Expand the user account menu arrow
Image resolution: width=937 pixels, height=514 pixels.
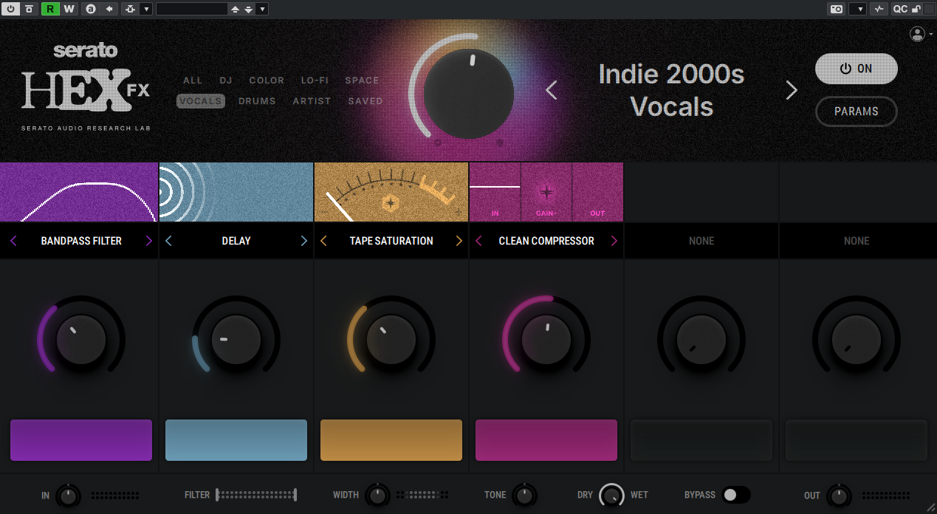(931, 35)
